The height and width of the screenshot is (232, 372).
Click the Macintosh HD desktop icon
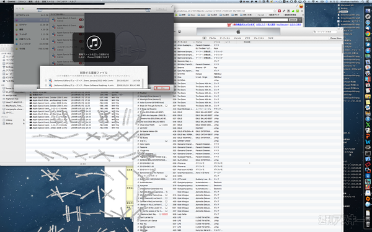345,5
